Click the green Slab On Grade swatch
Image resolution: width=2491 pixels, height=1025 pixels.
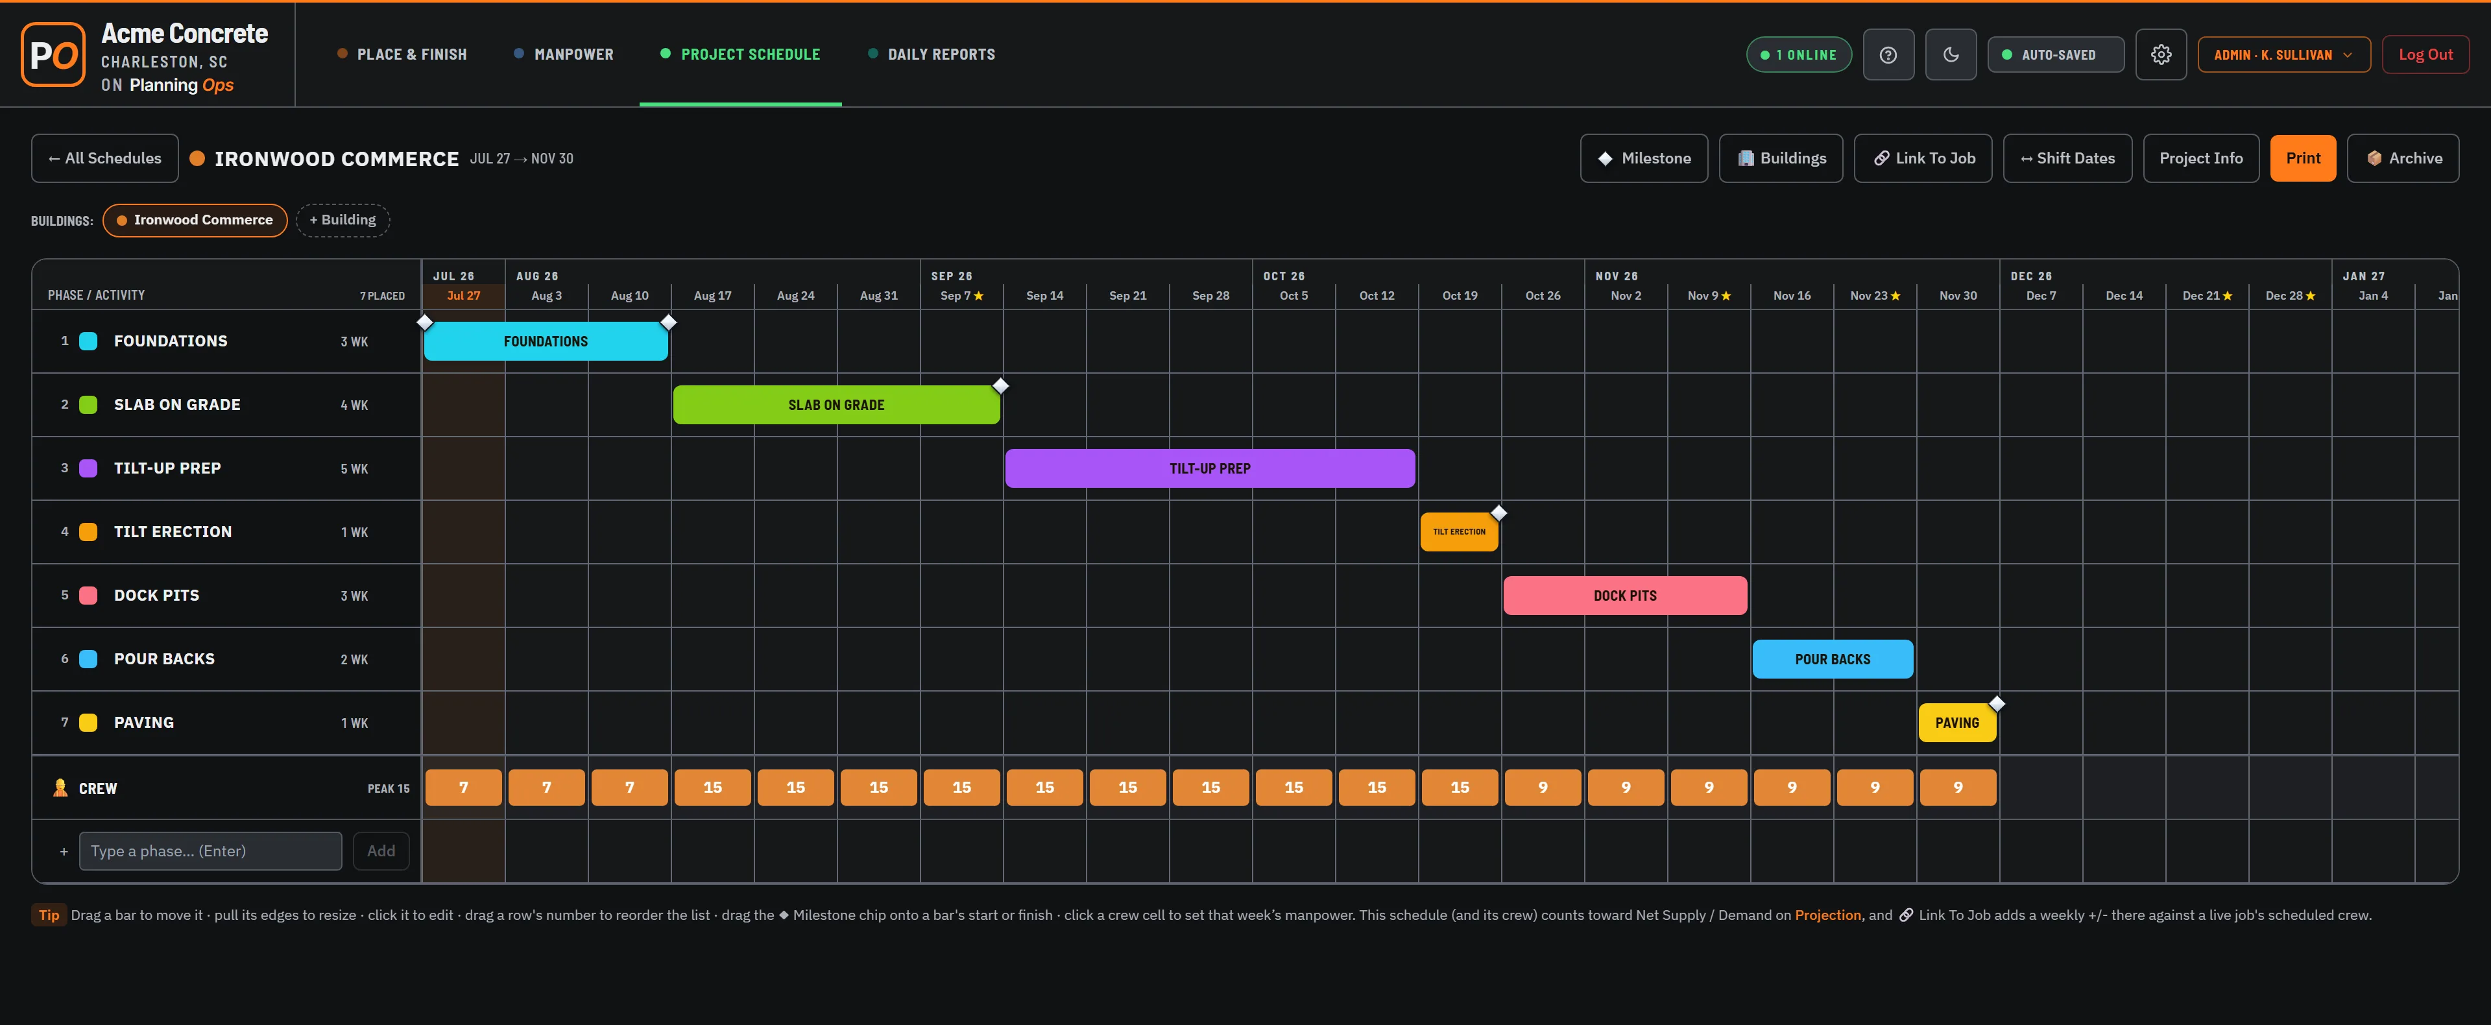coord(88,405)
